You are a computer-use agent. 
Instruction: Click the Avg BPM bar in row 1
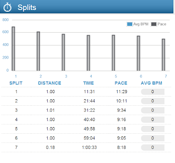click(153, 92)
